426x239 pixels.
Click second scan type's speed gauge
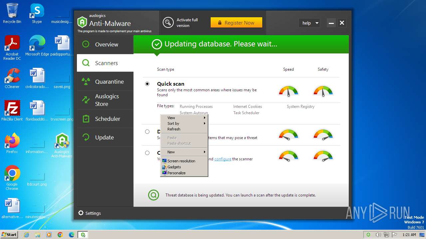coord(289,135)
